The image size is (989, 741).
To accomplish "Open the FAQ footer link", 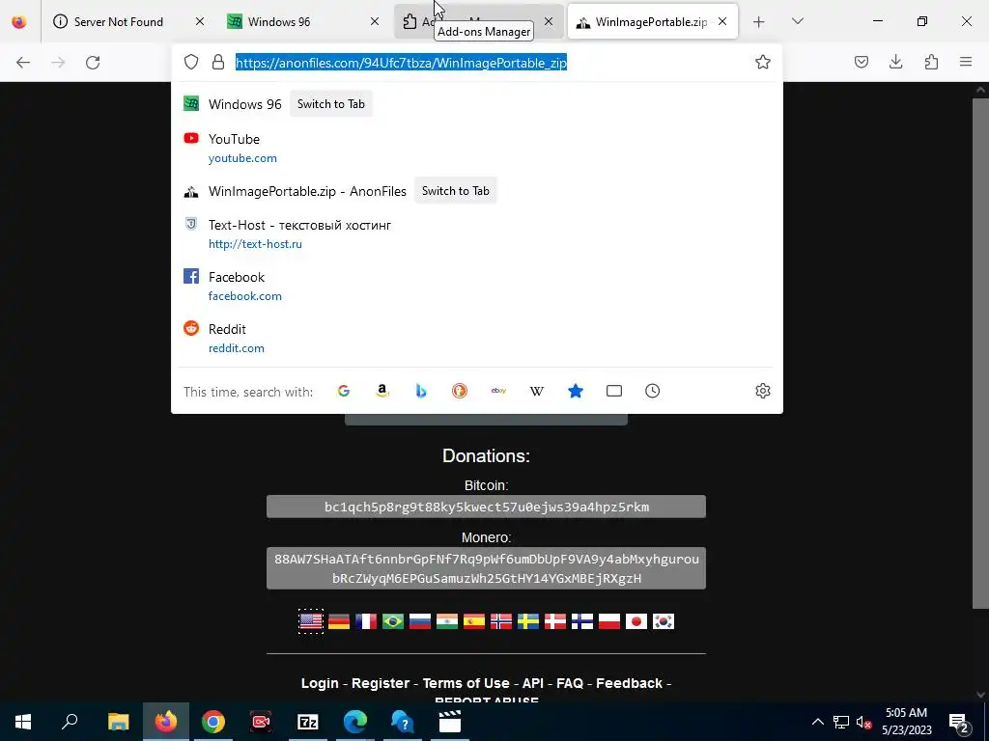I will [570, 683].
